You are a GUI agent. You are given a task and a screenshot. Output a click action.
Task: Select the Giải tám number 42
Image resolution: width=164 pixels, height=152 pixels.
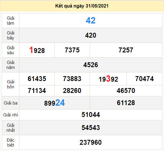(91, 21)
